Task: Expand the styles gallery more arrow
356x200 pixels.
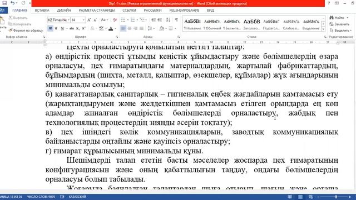Action: 323,29
